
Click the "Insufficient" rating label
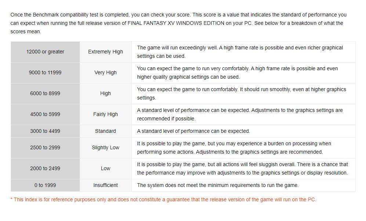(x=105, y=186)
